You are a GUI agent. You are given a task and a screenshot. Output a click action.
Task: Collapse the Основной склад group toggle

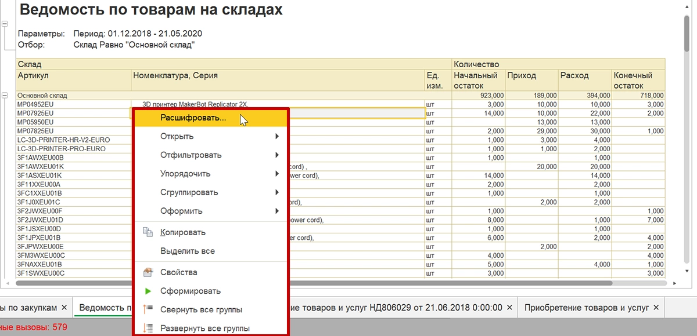5,95
